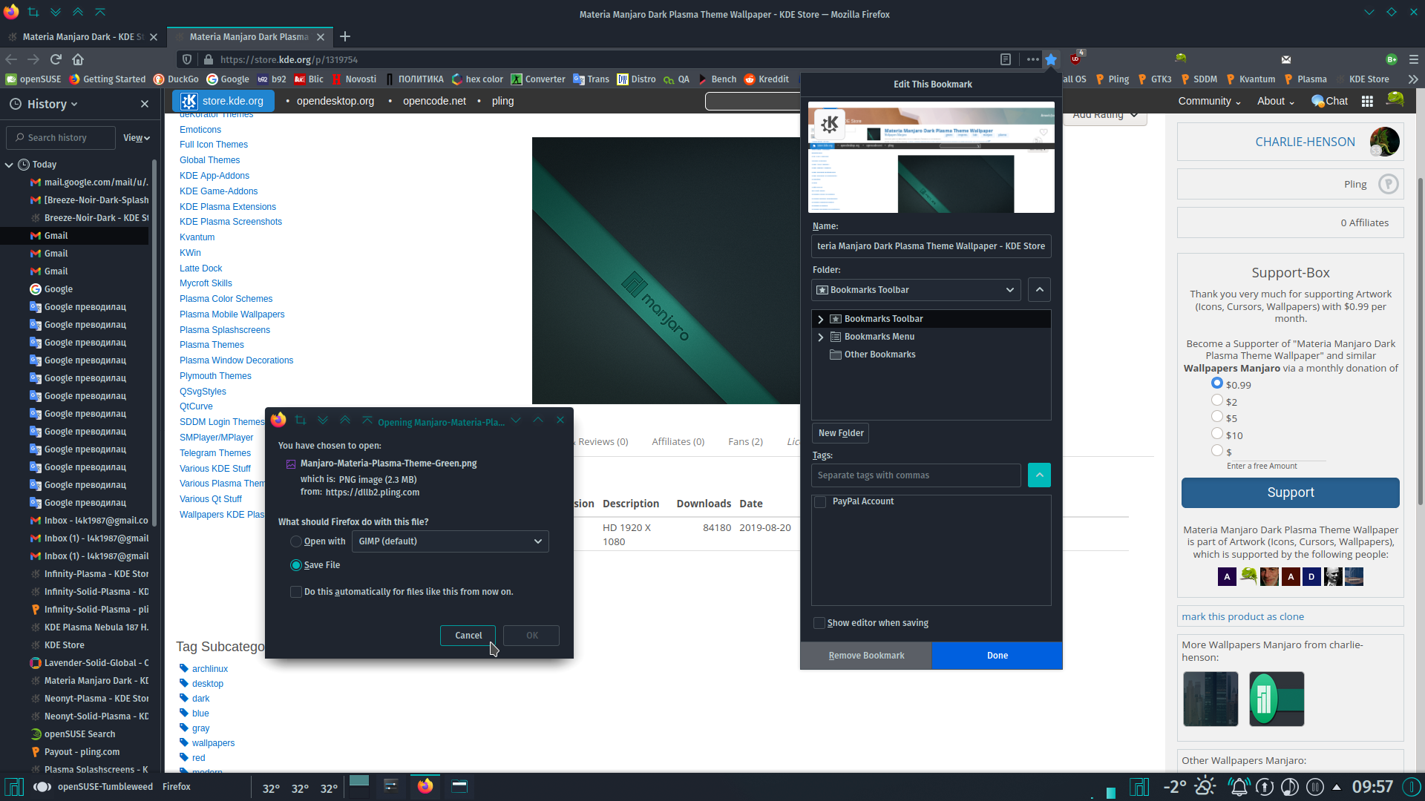Go to the Firefox home page
The image size is (1425, 801).
[78, 59]
